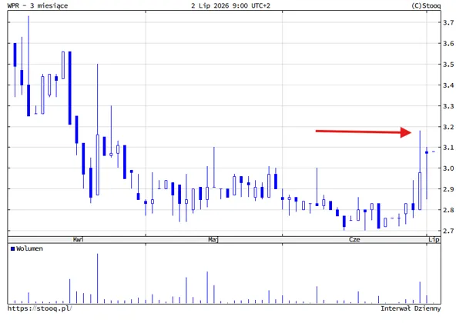Click the 2.7 price axis label
466x323 pixels.
coord(448,231)
